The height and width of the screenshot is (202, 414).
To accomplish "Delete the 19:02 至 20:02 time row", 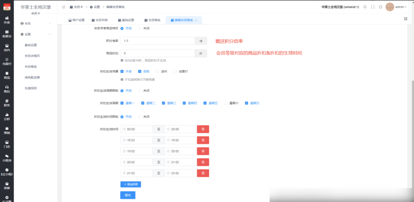I will [x=203, y=151].
